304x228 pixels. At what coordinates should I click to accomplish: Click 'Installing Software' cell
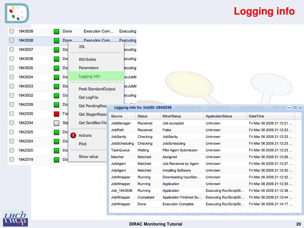coord(177,170)
